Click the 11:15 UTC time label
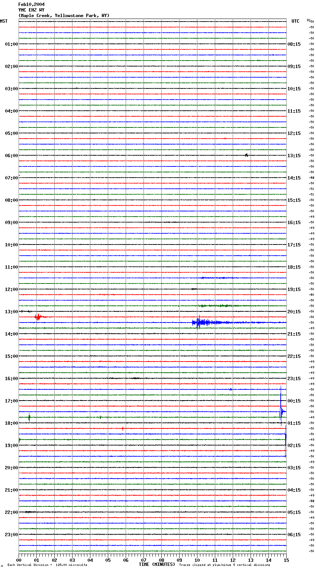Viewport: 316px width, 570px height. click(294, 111)
